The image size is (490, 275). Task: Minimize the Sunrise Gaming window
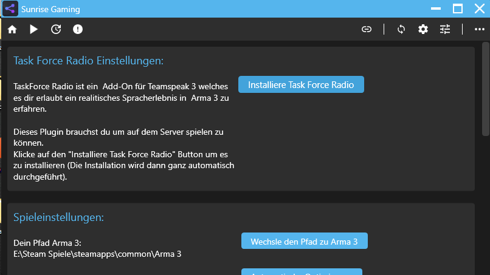click(435, 9)
